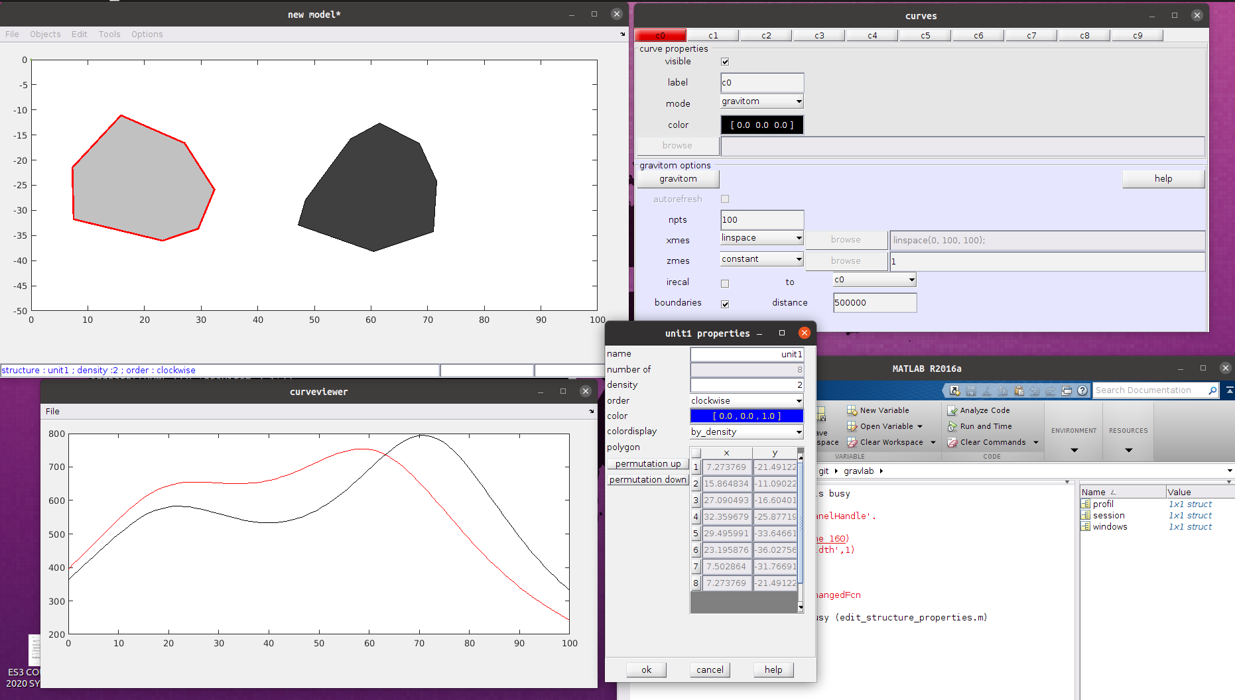Click polygon table scrollbar down arrow
The height and width of the screenshot is (700, 1235).
[801, 607]
